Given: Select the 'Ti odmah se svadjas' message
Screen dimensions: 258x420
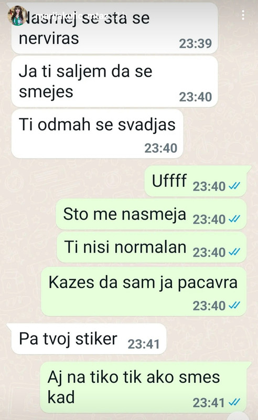Looking at the screenshot, I should point(97,133).
